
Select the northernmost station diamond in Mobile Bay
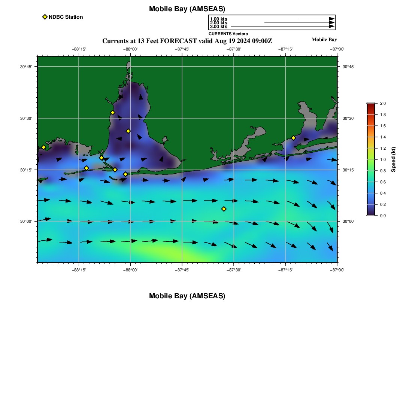tap(112, 113)
